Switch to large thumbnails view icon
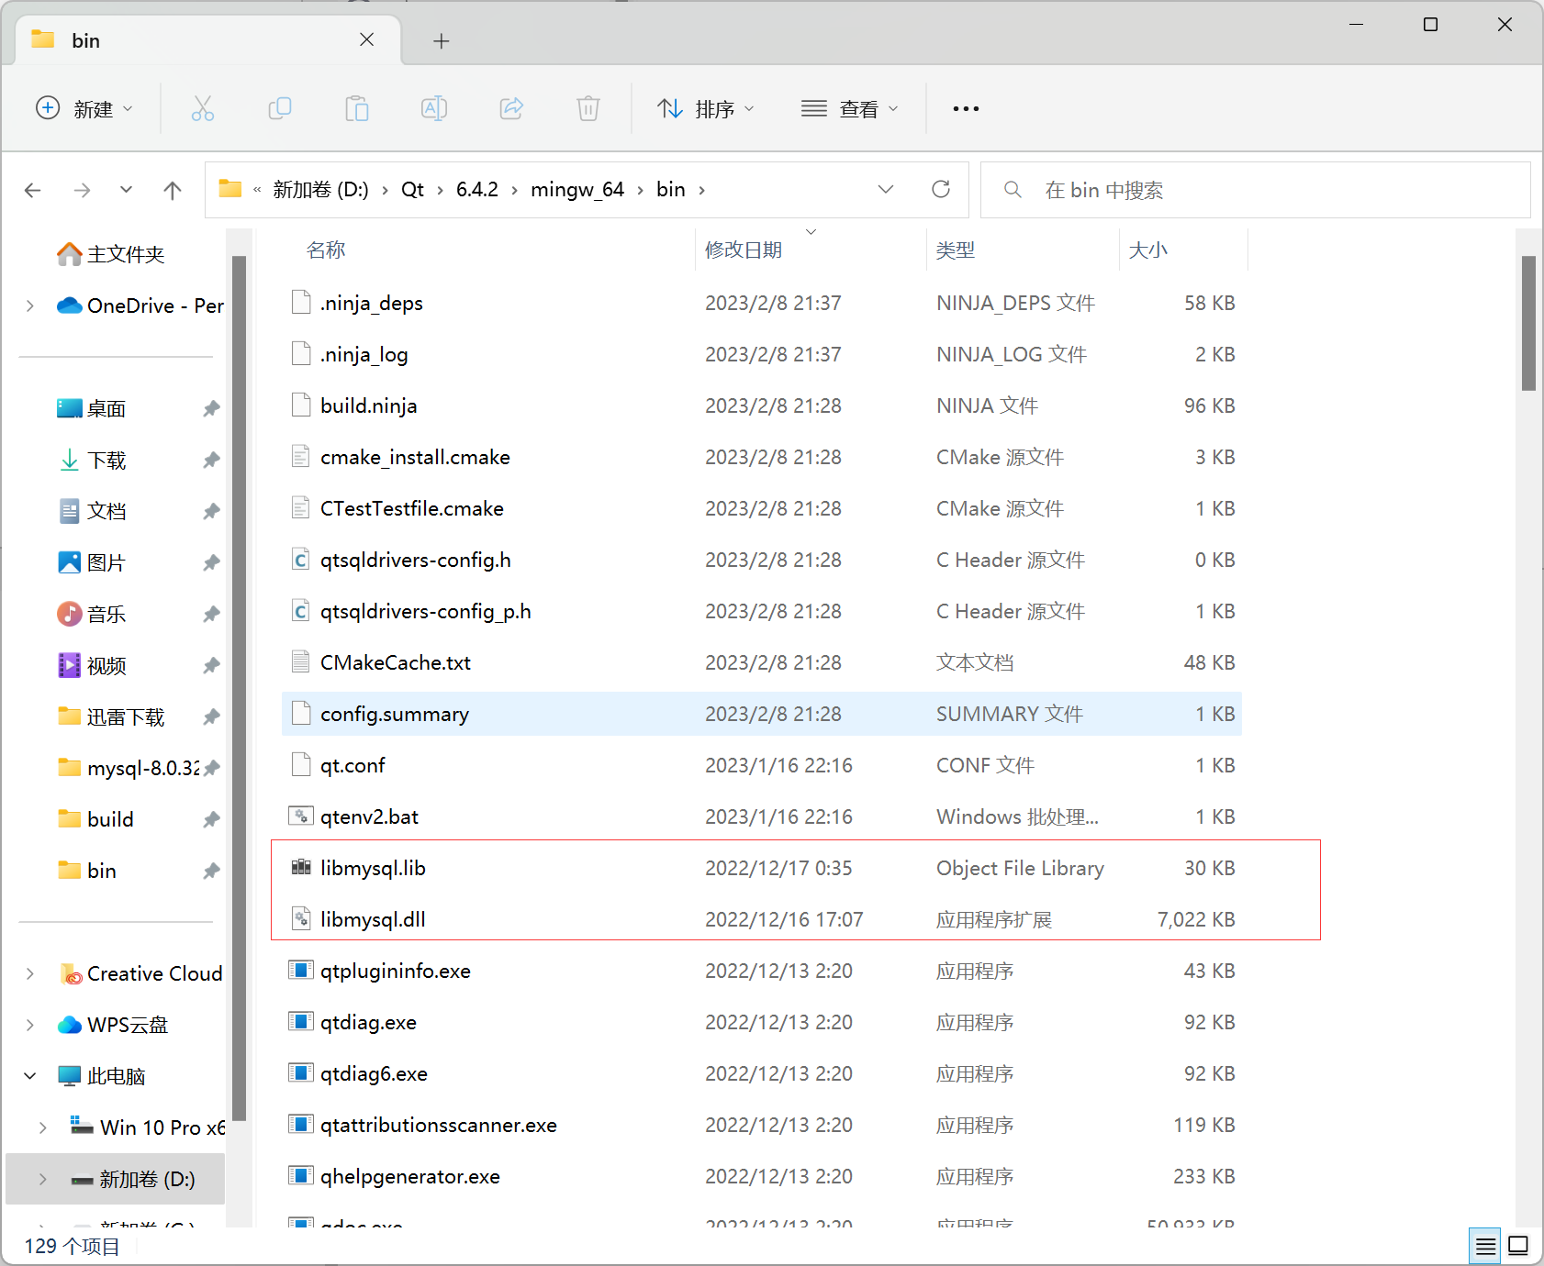 point(1518,1246)
